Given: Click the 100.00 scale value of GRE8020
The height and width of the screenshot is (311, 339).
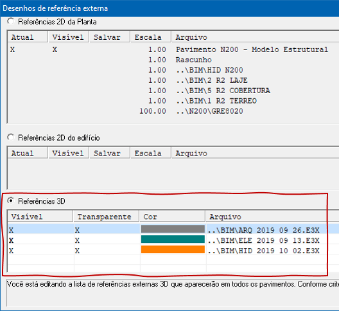Looking at the screenshot, I should 153,111.
